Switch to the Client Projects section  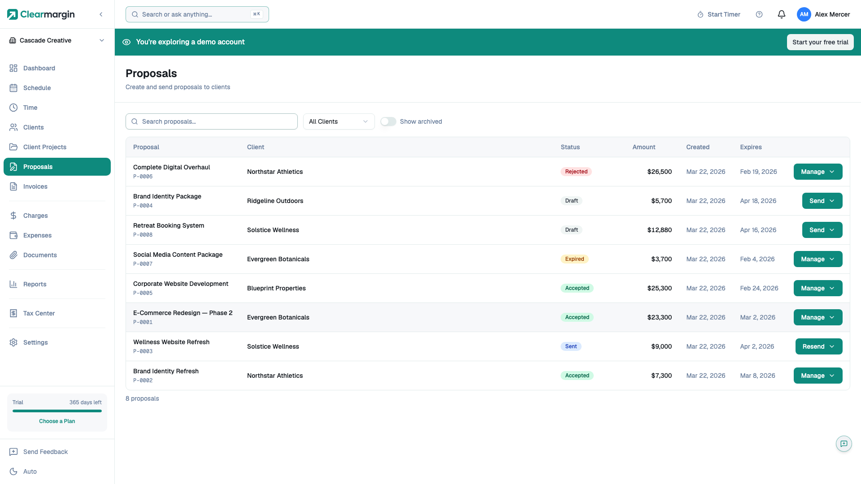click(45, 147)
